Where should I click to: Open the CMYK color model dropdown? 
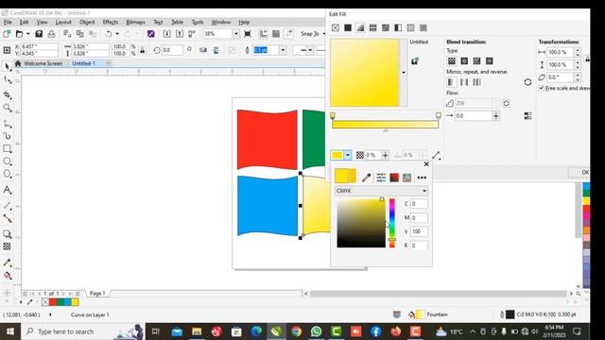click(381, 191)
